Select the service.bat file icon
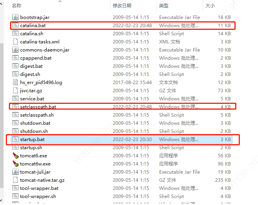 pos(15,98)
